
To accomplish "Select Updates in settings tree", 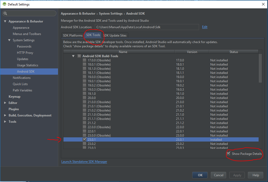I will pos(22,59).
